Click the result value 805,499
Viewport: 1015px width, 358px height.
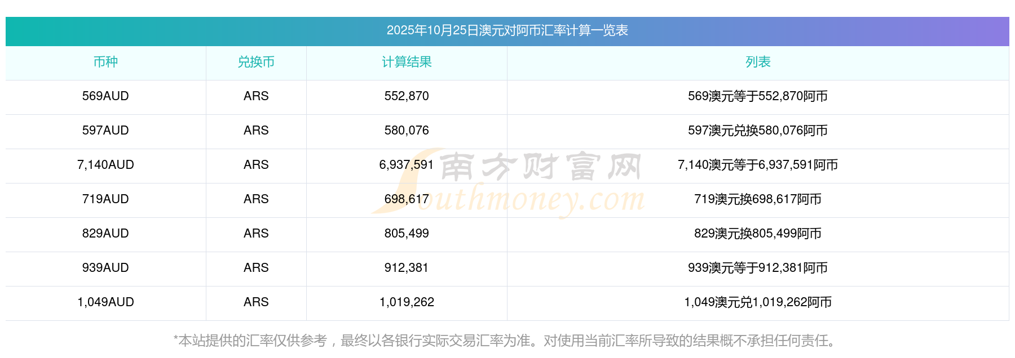pyautogui.click(x=407, y=234)
